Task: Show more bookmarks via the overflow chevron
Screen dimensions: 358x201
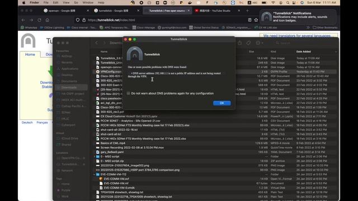Action: click(308, 27)
